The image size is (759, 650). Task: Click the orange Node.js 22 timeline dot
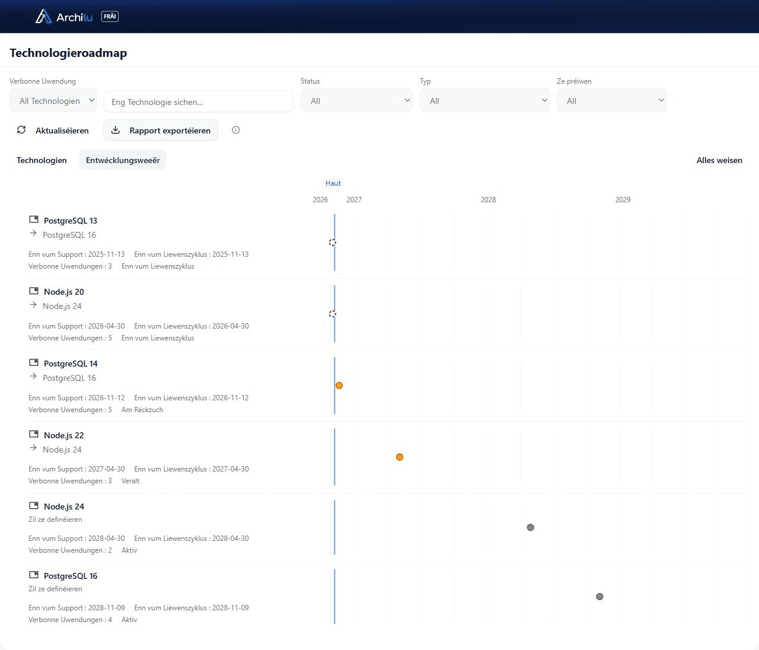point(400,457)
